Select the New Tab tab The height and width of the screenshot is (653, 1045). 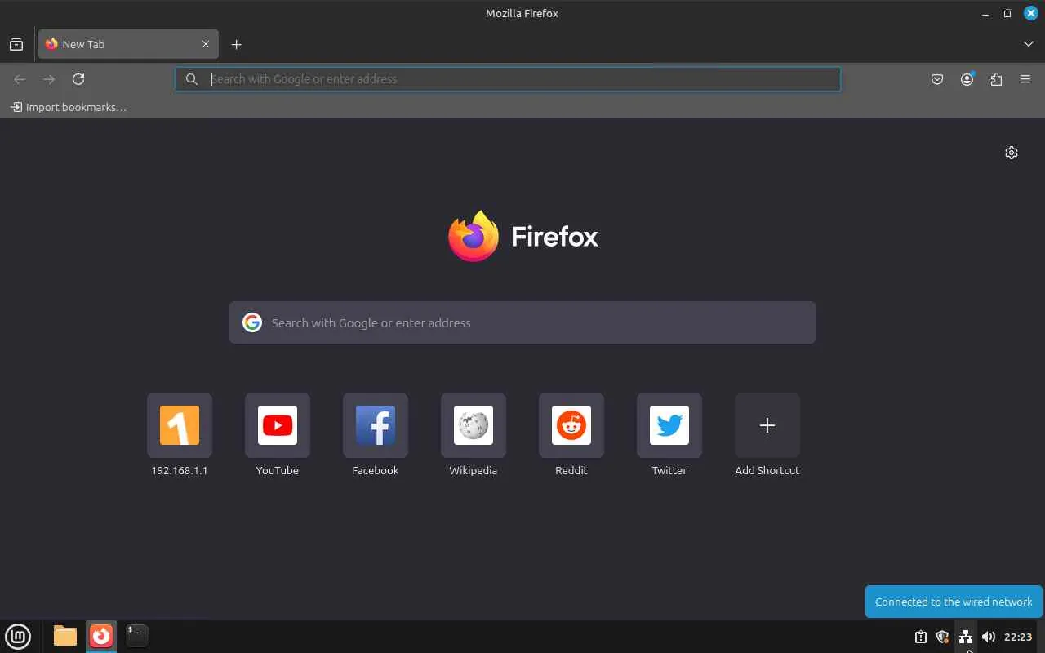point(128,44)
